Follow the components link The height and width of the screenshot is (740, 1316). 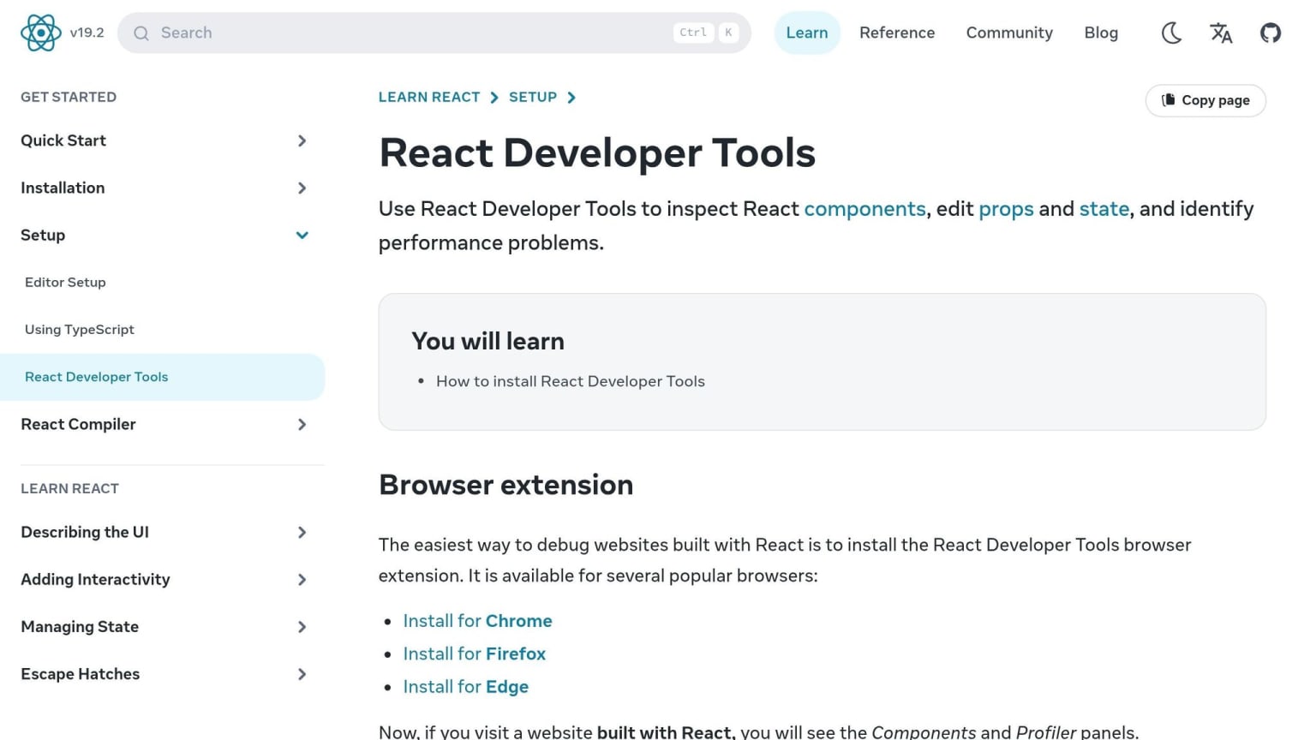[864, 209]
